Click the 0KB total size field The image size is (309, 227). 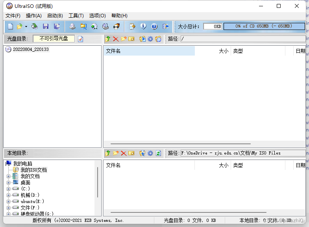pos(213,26)
